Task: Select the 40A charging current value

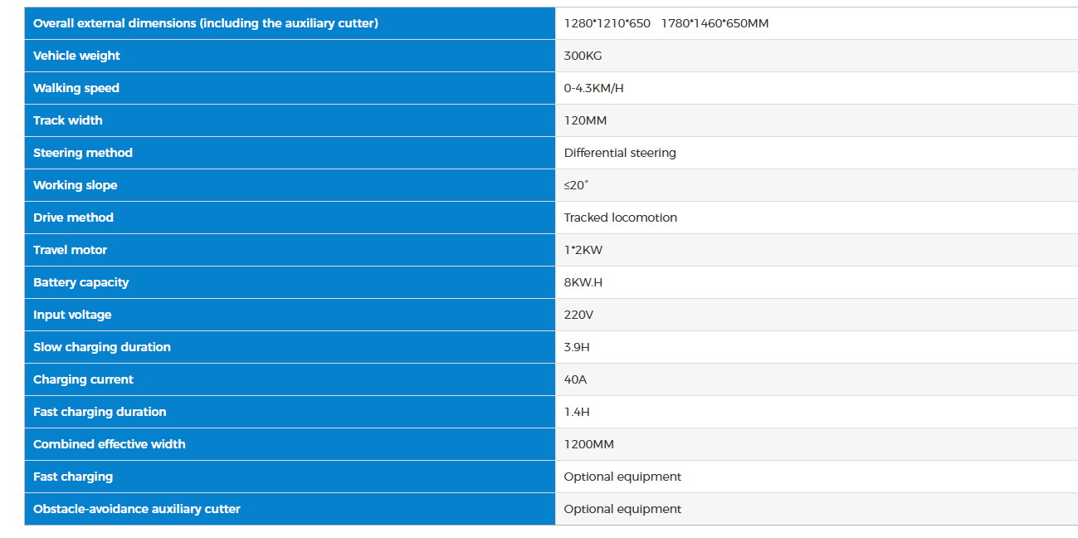Action: [575, 379]
